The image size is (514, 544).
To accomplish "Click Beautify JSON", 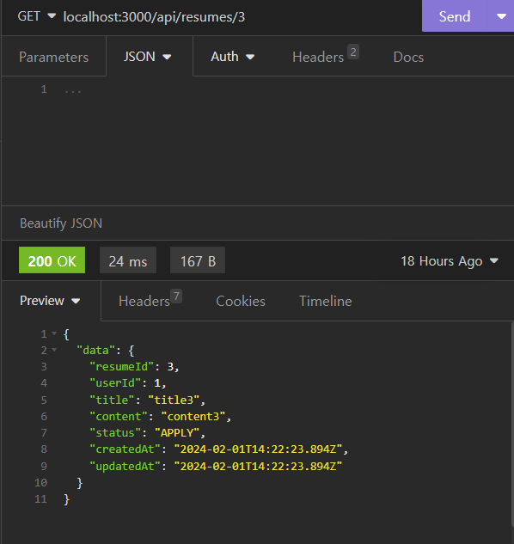I will [x=61, y=223].
